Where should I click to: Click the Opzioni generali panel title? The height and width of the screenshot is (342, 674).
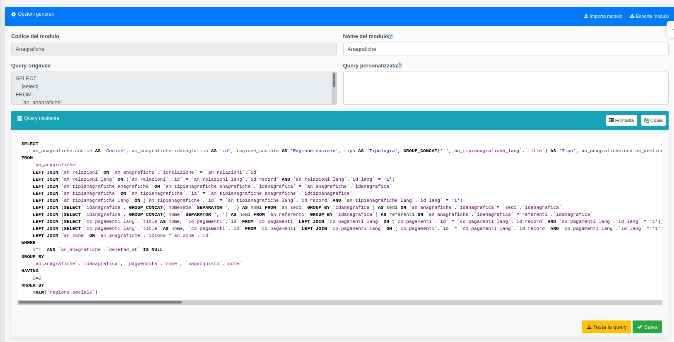coord(36,14)
